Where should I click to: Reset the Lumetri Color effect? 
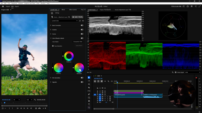[x=82, y=21]
